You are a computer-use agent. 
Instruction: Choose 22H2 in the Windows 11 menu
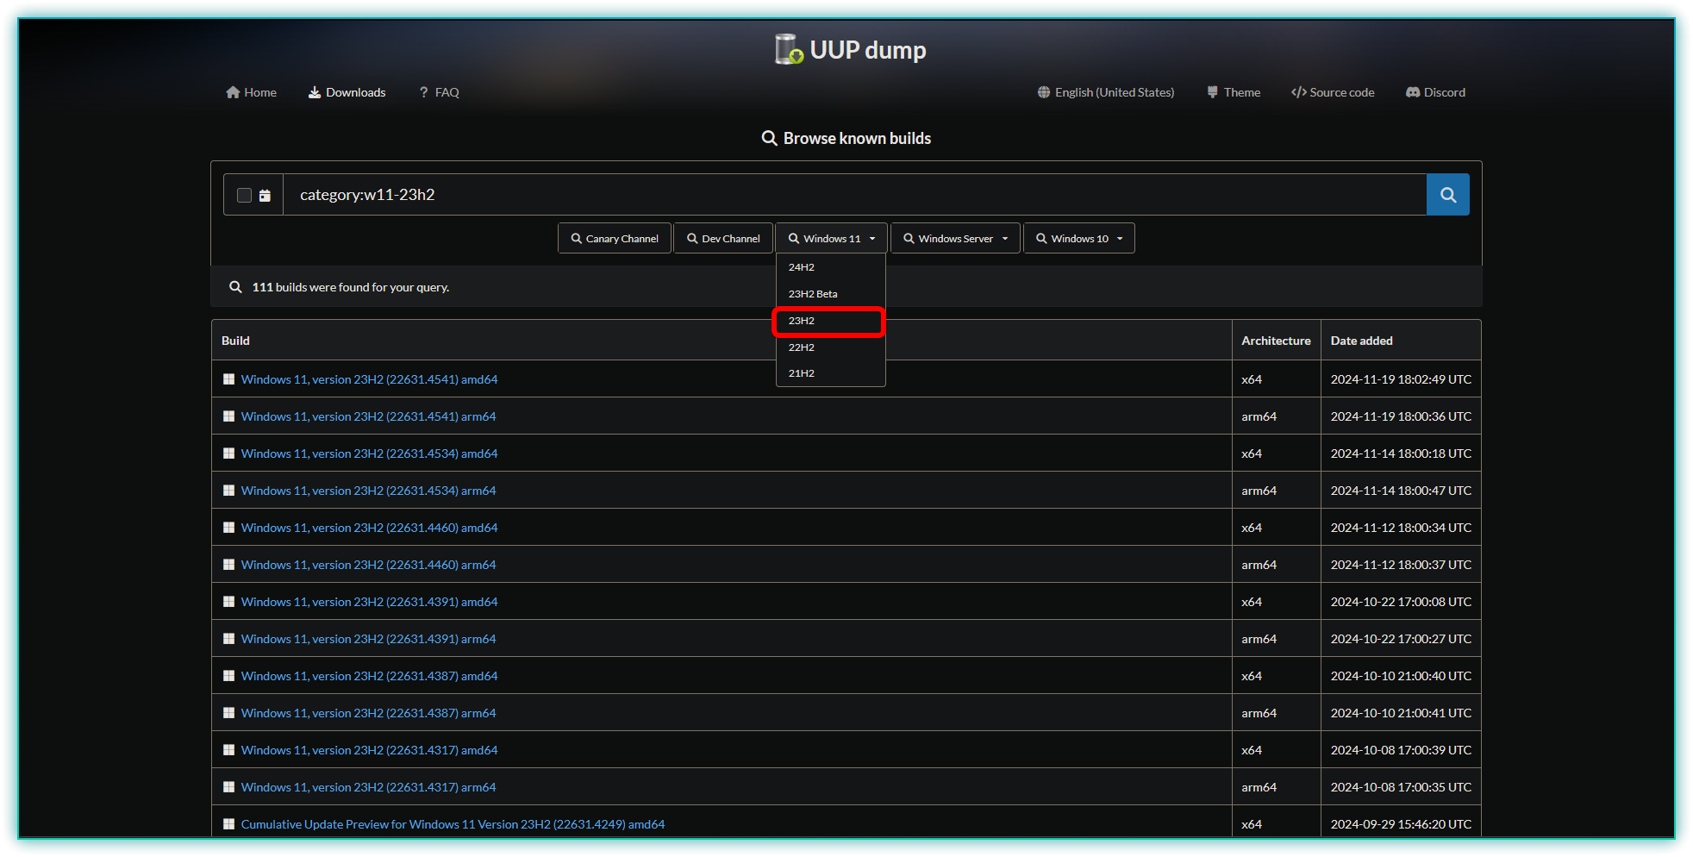point(831,347)
